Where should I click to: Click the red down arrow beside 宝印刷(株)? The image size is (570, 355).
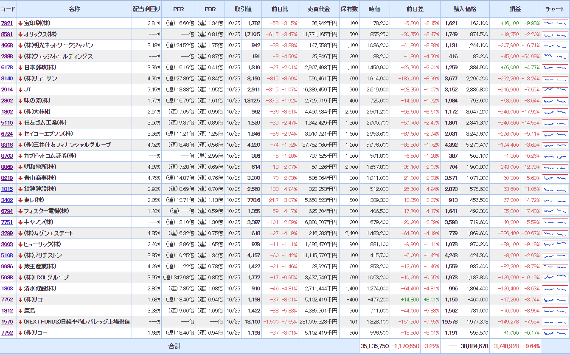point(20,23)
